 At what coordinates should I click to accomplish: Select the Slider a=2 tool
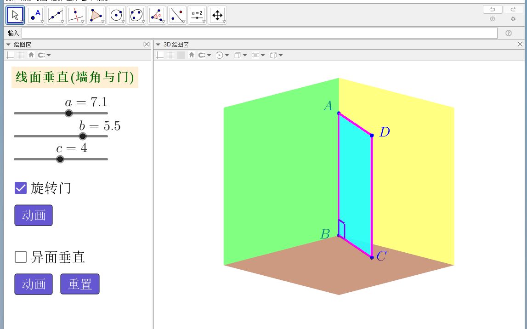click(197, 16)
